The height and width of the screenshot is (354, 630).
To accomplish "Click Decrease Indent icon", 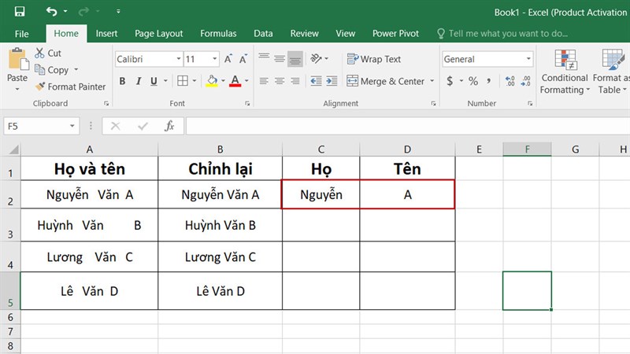I will 317,81.
